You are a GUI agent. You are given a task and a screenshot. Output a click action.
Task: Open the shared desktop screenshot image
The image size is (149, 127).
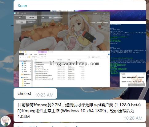click(80, 48)
